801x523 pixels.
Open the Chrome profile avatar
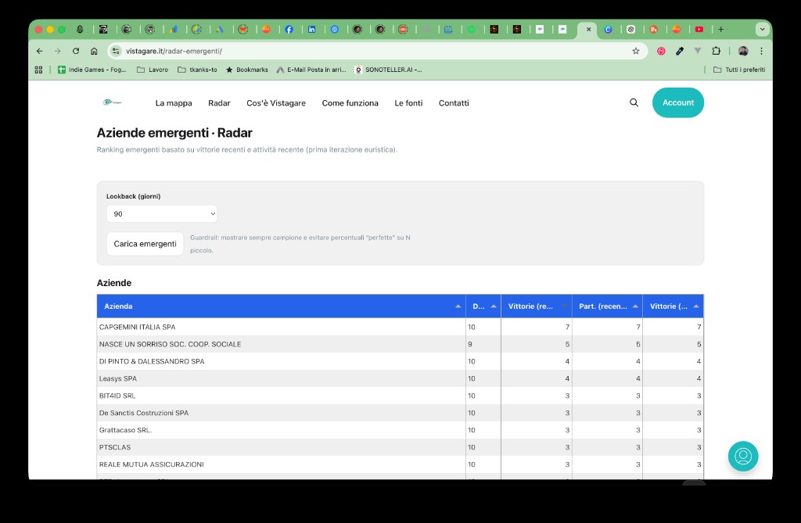point(743,51)
